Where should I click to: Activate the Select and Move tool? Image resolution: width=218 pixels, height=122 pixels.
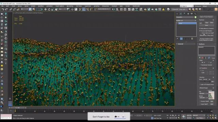45,9
